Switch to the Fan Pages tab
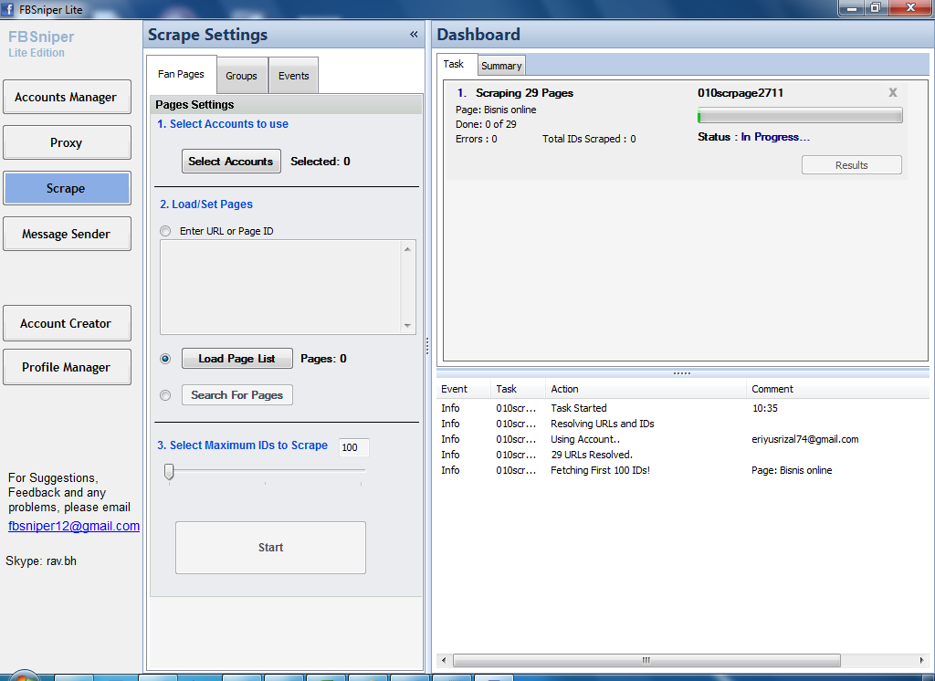Image resolution: width=935 pixels, height=681 pixels. (x=181, y=75)
